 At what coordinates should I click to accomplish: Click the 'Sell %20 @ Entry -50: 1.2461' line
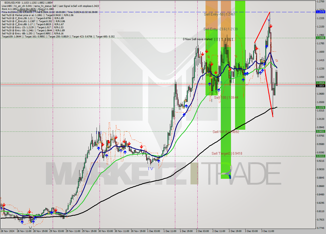33,30
